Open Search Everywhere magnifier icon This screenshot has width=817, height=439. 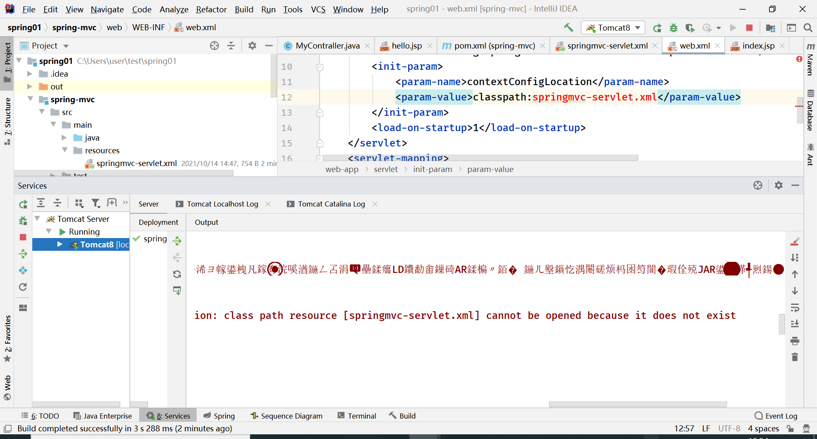(808, 28)
